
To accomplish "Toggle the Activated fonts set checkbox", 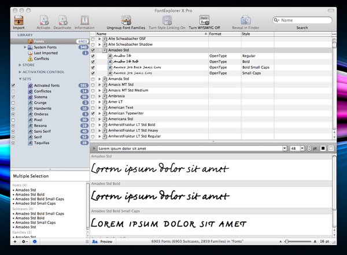I will pyautogui.click(x=13, y=86).
